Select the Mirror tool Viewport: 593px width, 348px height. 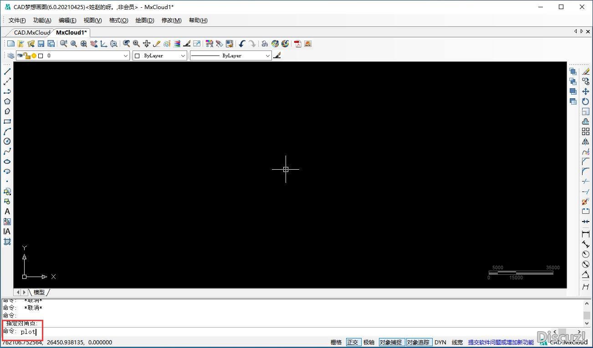click(x=586, y=141)
